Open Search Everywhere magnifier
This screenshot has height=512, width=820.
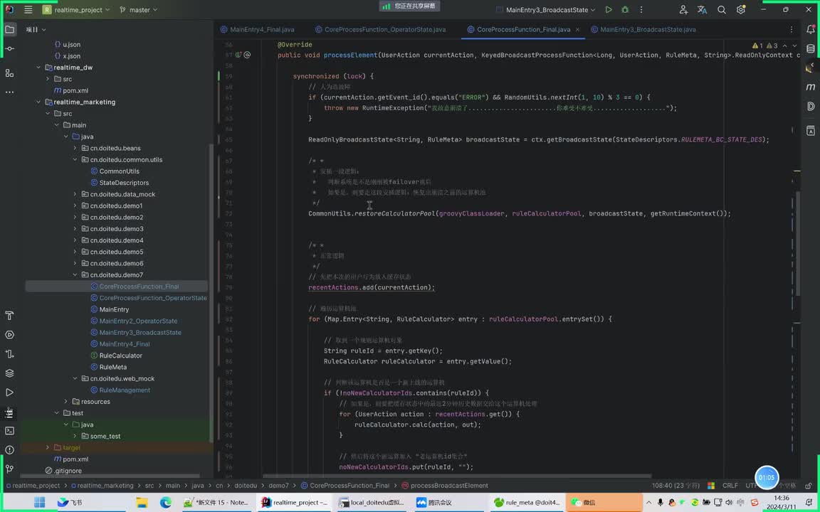pos(721,9)
